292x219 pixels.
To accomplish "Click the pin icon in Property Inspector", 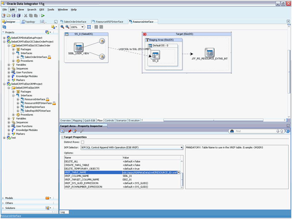I will click(x=69, y=131).
